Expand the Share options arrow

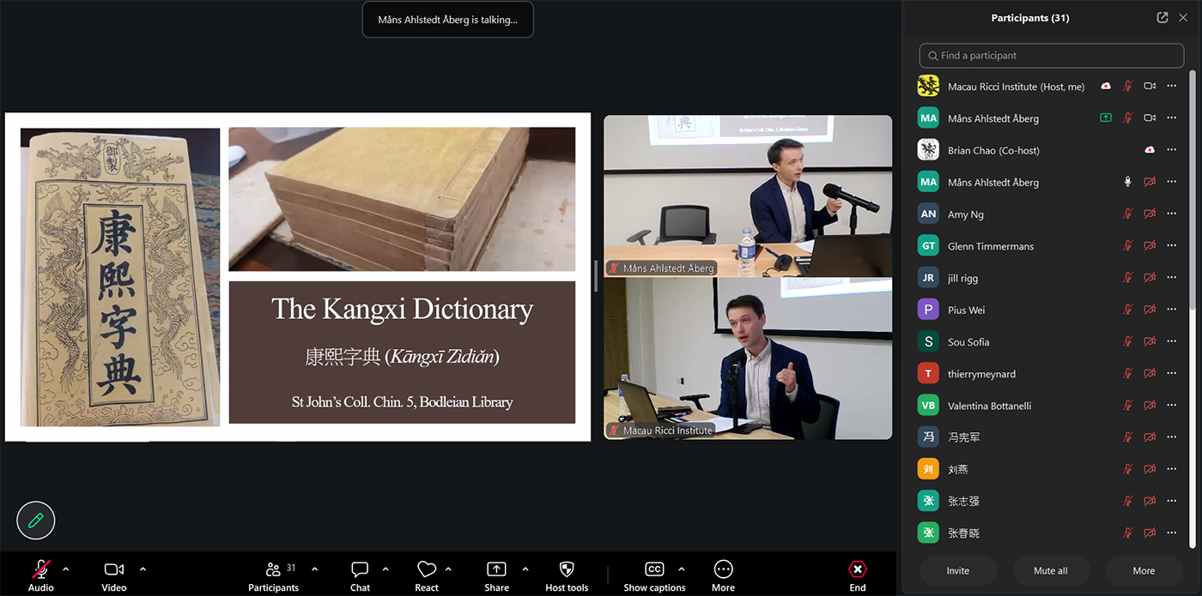pos(525,569)
